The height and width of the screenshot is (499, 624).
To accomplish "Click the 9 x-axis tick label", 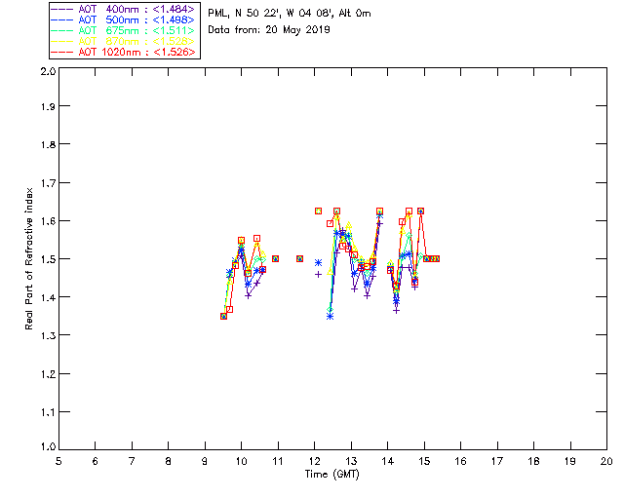I will tap(205, 461).
